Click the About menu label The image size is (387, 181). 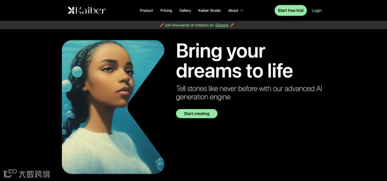(x=233, y=10)
